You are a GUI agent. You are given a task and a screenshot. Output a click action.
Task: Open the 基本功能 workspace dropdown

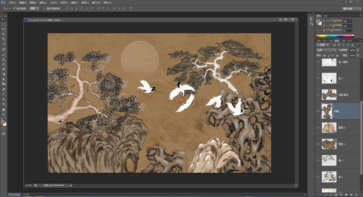point(351,9)
